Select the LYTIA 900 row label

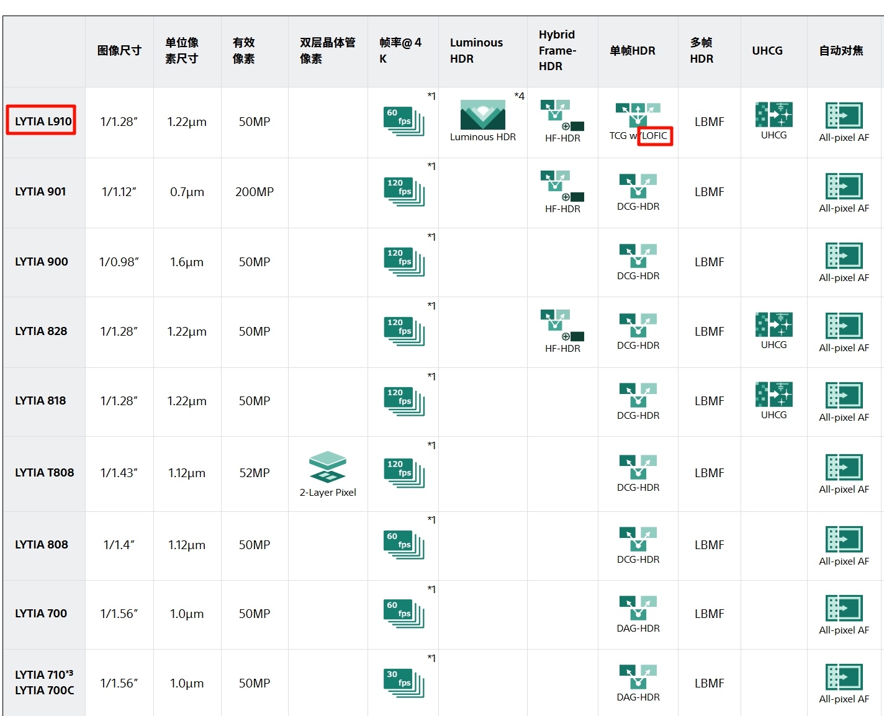point(42,262)
